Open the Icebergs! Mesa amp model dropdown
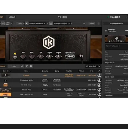The width and height of the screenshot is (128, 129). (x=37, y=24)
